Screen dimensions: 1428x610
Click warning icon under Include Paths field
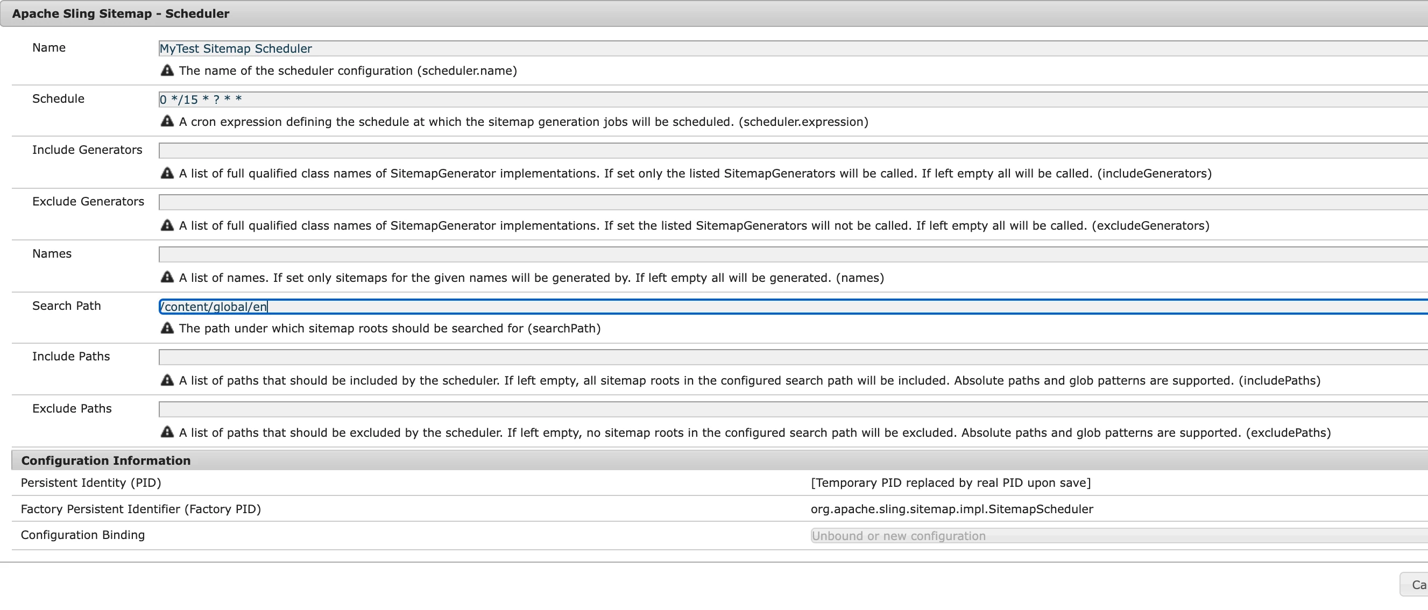pos(167,380)
